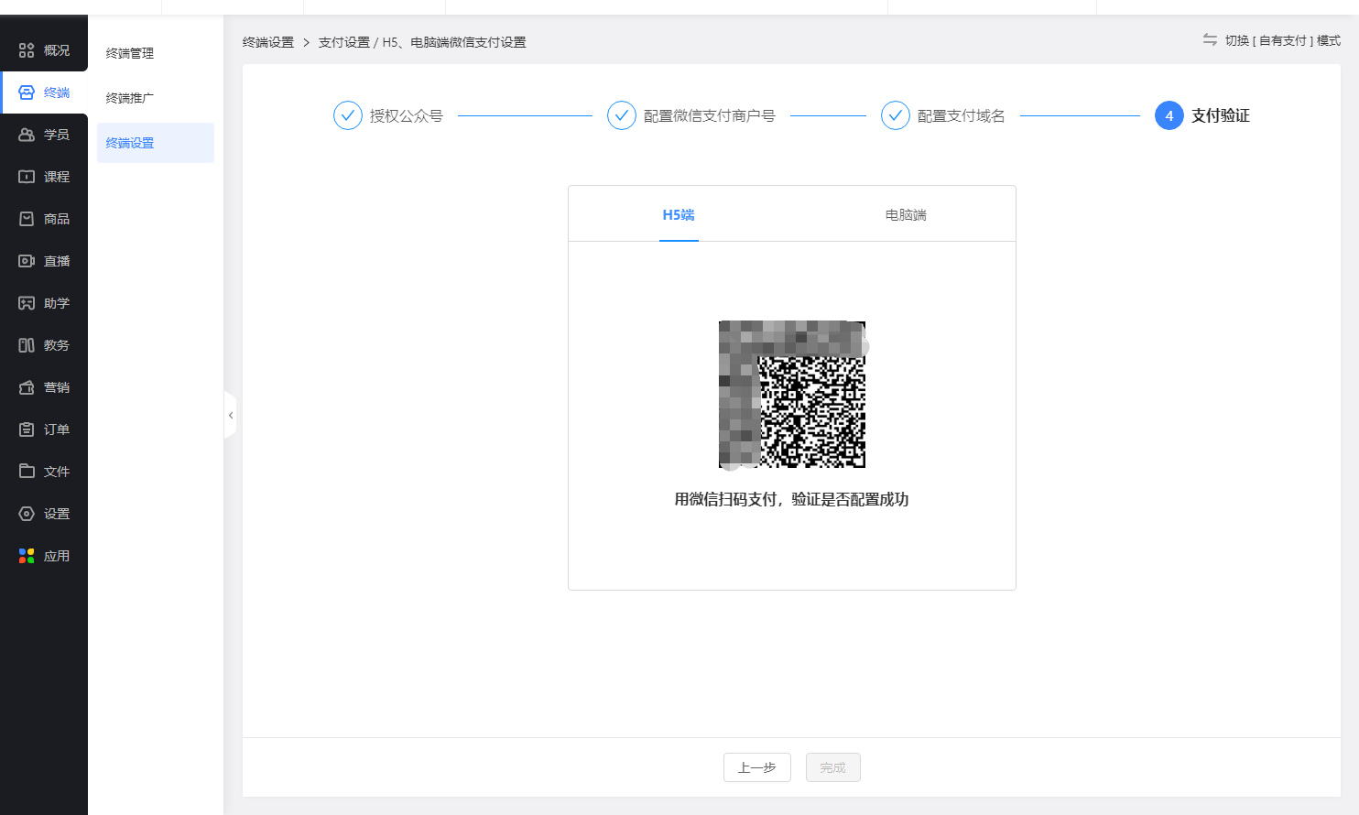Open 助学 menu label
This screenshot has height=815, width=1359.
pos(57,303)
